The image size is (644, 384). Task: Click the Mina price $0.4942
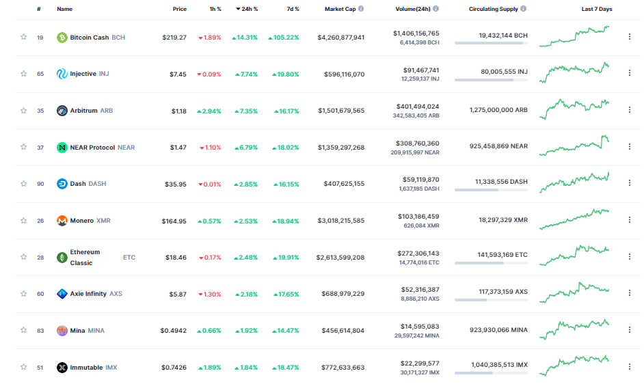[x=174, y=331]
